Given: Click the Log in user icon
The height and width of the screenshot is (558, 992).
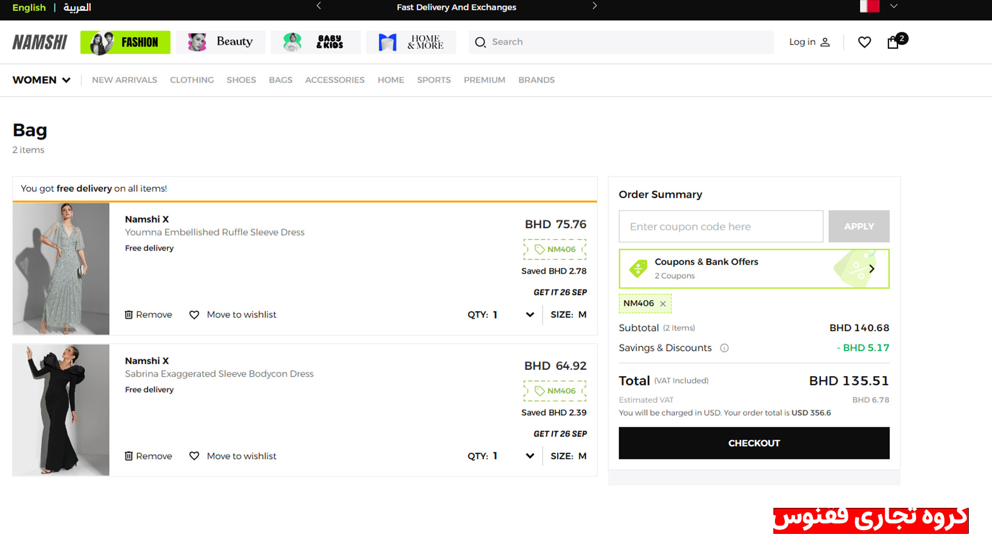Looking at the screenshot, I should tap(825, 42).
